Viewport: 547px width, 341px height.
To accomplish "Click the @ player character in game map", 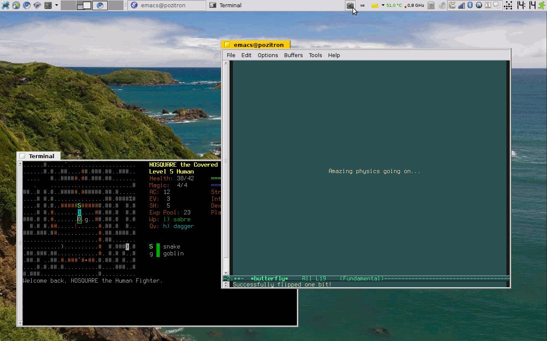I will tap(79, 220).
